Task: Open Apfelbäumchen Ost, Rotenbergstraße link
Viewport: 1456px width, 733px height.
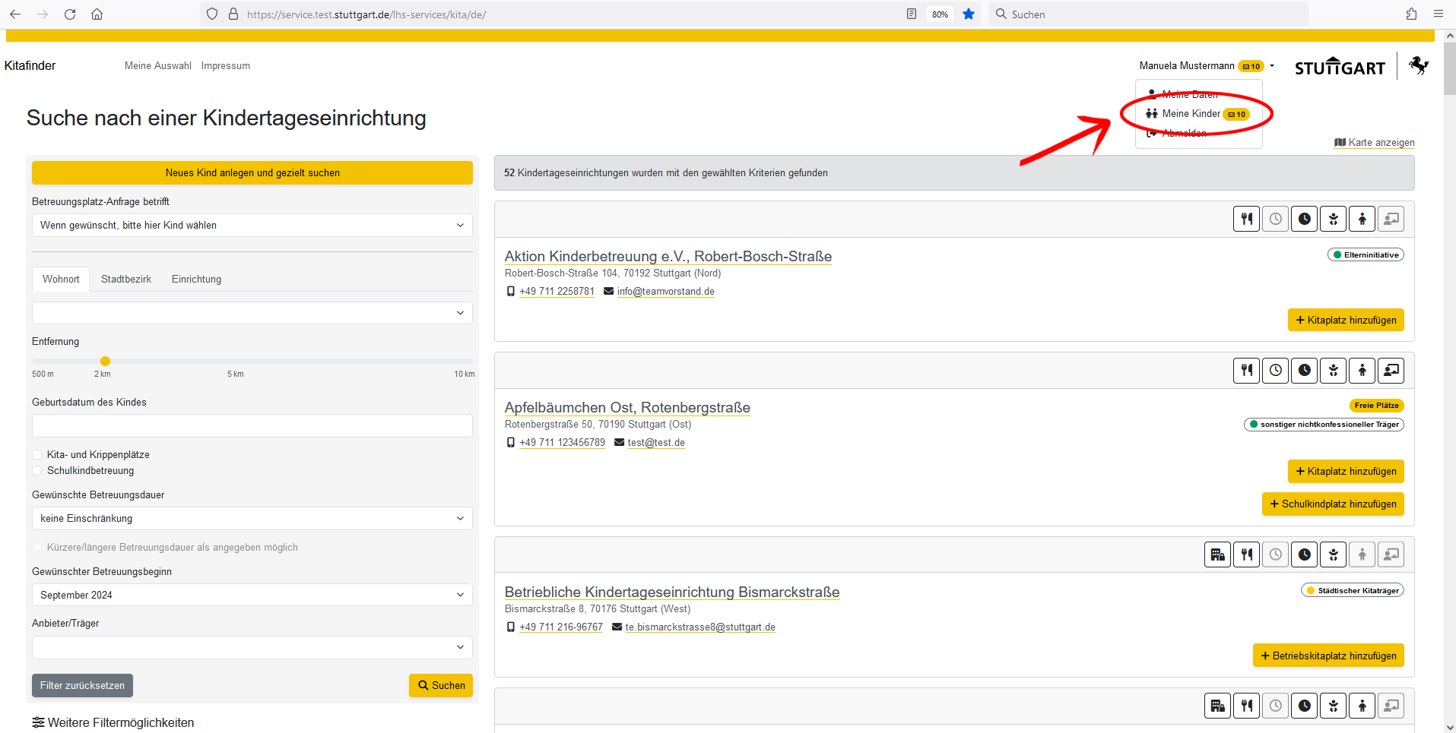Action: pos(627,408)
